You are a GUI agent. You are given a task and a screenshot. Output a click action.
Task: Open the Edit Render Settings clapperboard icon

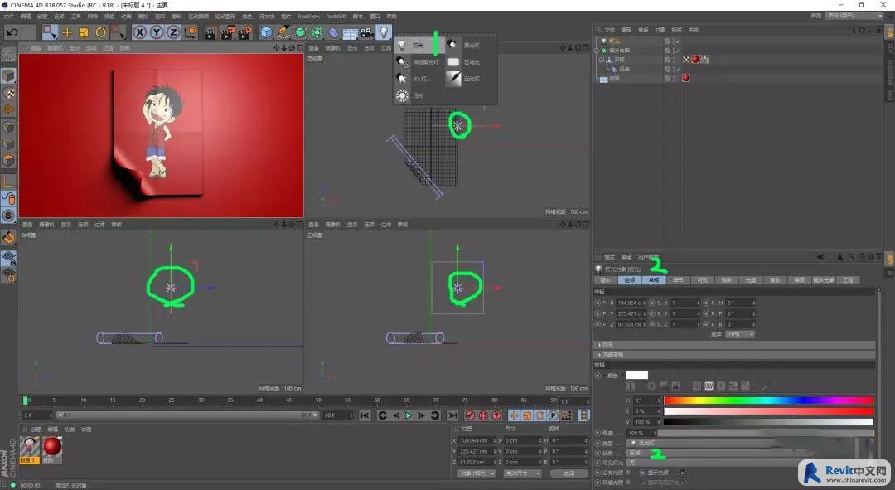pyautogui.click(x=244, y=32)
